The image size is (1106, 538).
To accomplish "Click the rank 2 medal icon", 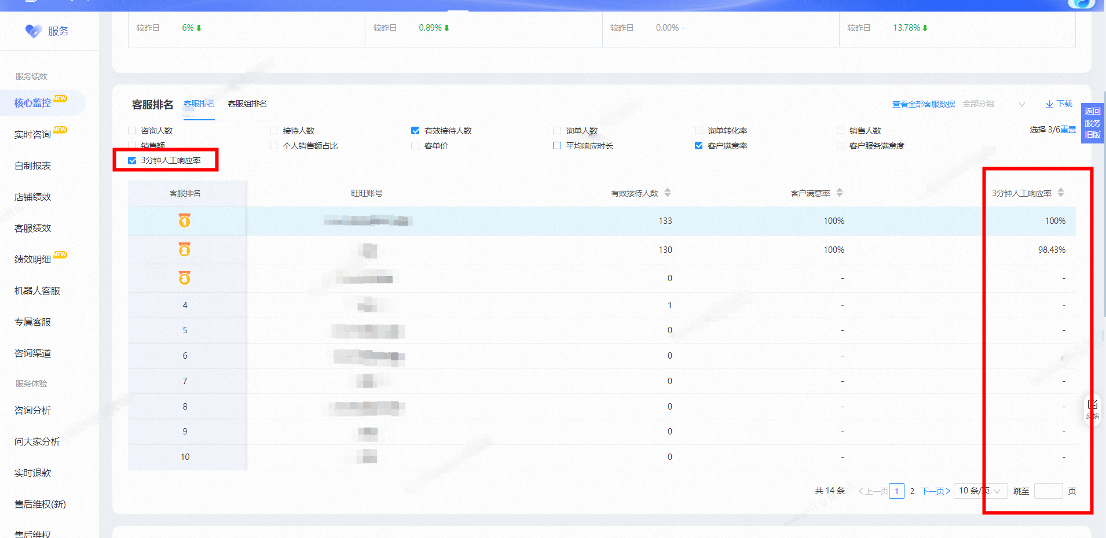I will tap(185, 249).
